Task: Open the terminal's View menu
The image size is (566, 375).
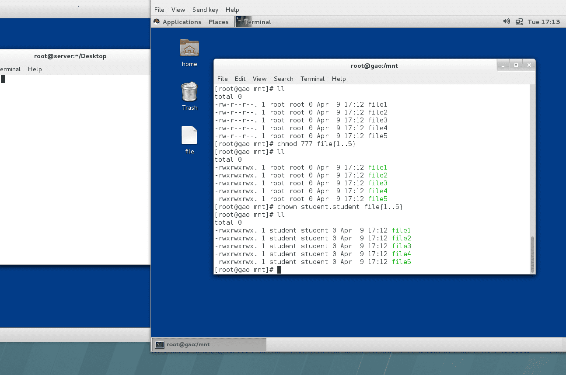Action: pos(259,79)
